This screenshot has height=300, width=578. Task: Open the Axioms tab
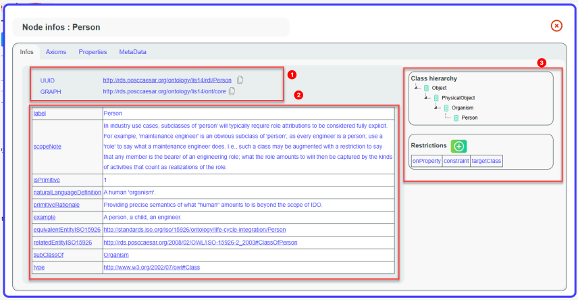coord(56,52)
